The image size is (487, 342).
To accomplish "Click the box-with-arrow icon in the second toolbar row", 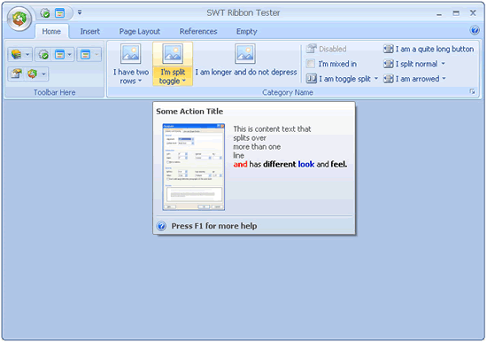I will point(16,74).
